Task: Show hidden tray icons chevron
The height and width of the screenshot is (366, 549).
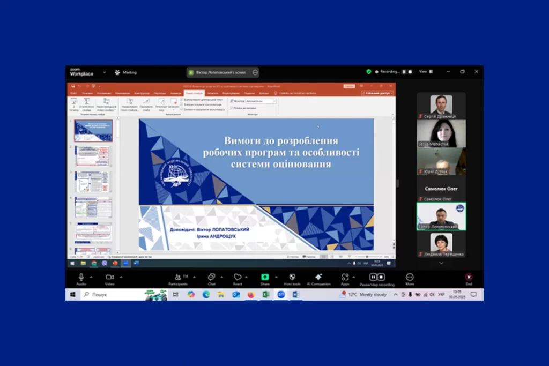Action: [396, 295]
